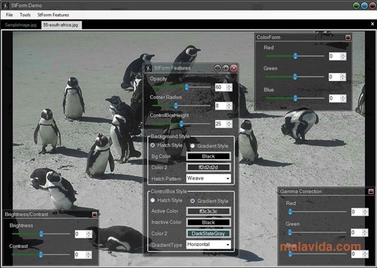Click the Corner Radius slider handle
The width and height of the screenshot is (377, 268).
(x=175, y=106)
